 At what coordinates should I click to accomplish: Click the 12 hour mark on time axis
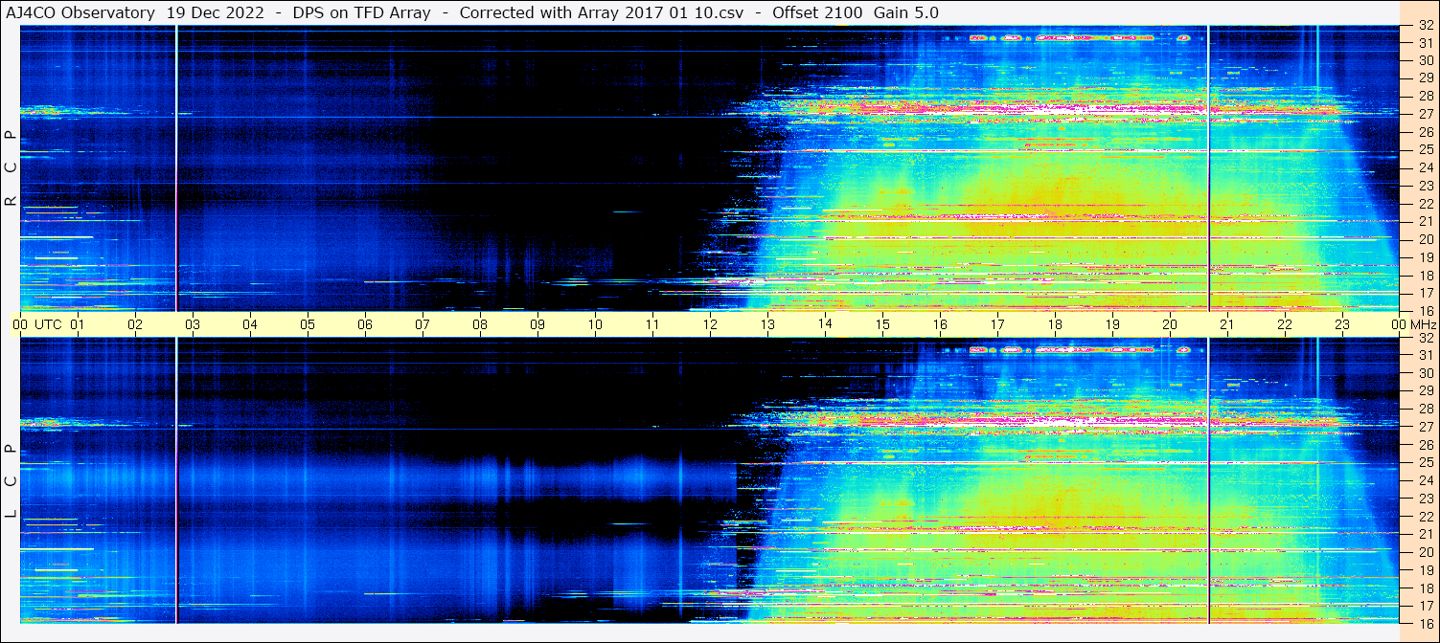tap(710, 324)
